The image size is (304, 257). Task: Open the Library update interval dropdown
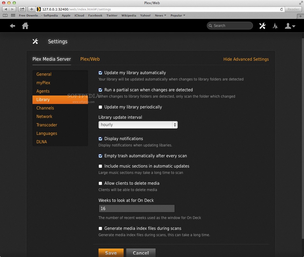(x=138, y=125)
